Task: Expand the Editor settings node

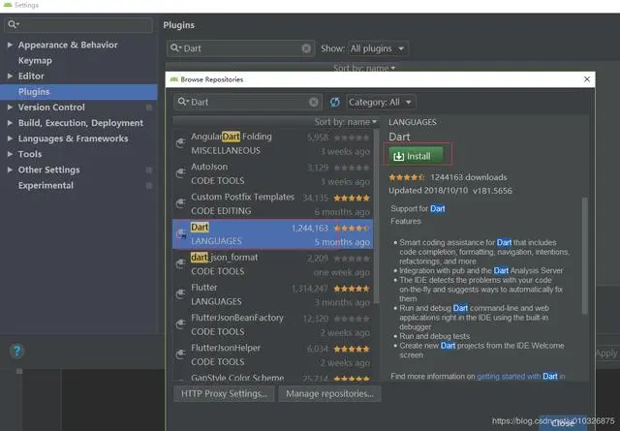Action: coord(10,76)
